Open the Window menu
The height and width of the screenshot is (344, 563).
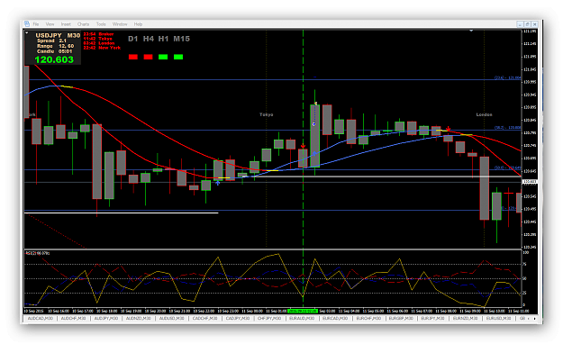pos(120,24)
